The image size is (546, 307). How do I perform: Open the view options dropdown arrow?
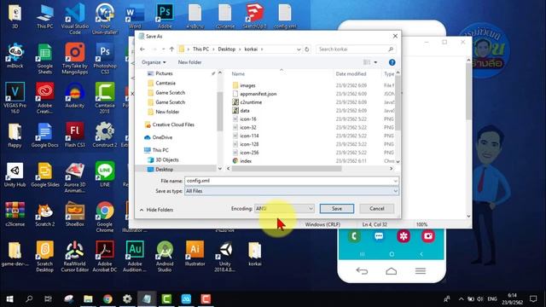click(375, 62)
